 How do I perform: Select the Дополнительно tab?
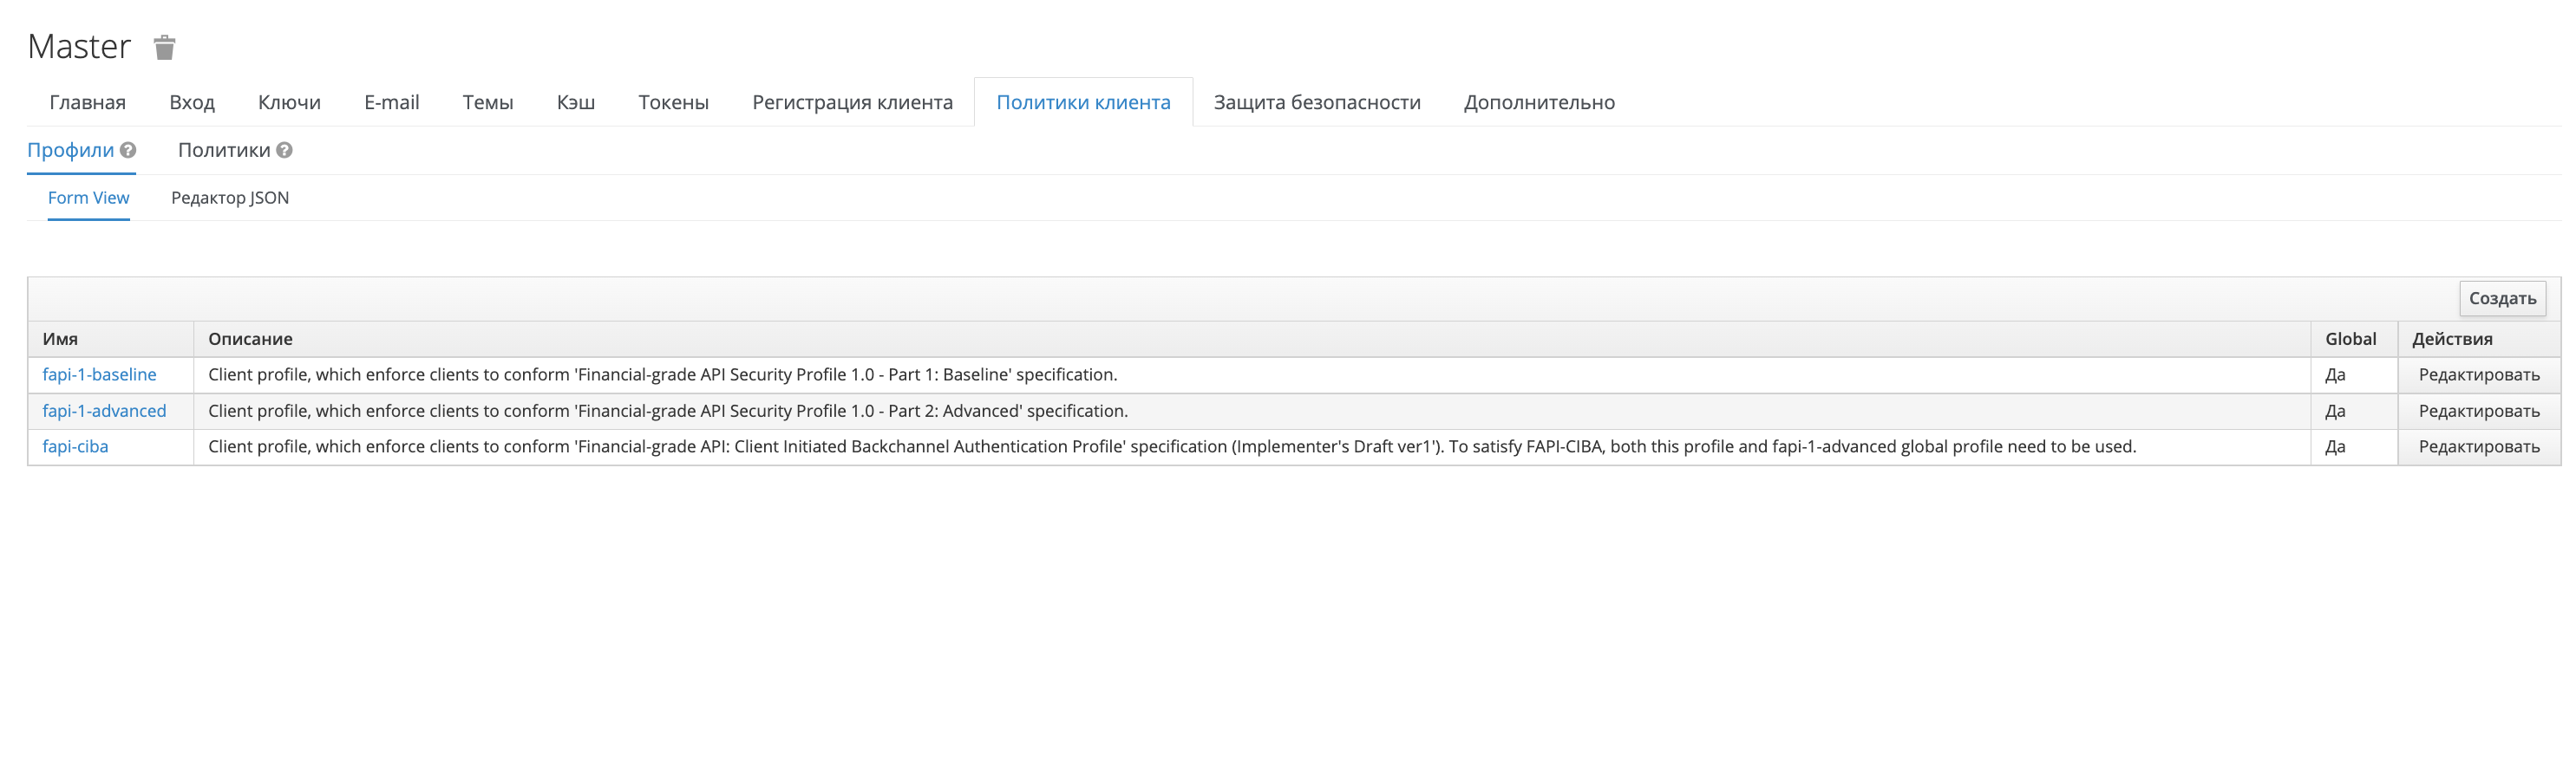tap(1538, 102)
